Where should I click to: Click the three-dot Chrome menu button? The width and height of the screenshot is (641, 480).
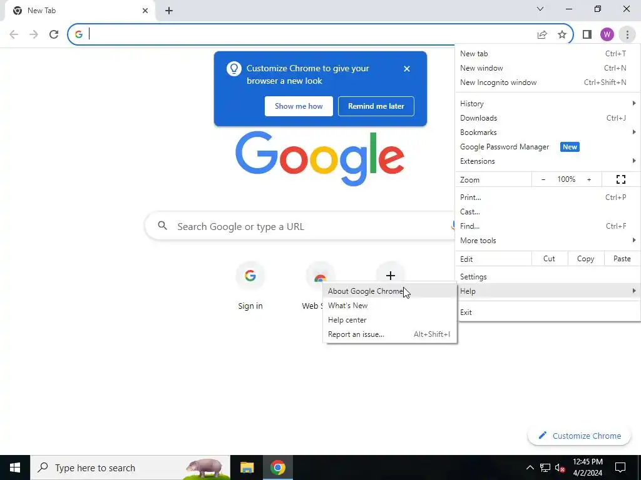tap(627, 35)
